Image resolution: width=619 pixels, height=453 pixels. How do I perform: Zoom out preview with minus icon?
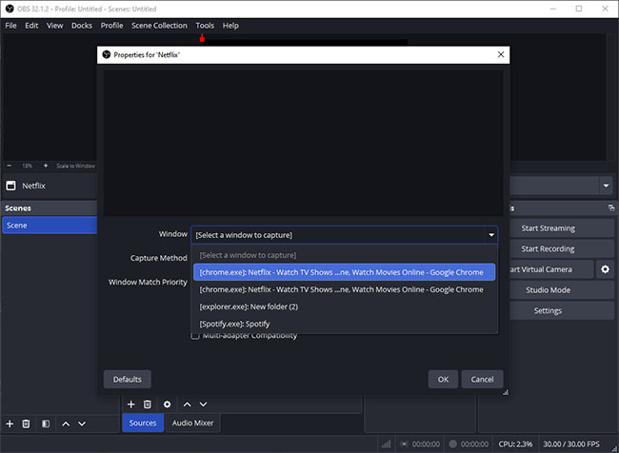[x=10, y=166]
